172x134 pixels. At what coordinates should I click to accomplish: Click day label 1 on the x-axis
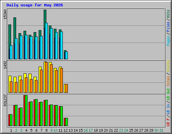(x=11, y=130)
